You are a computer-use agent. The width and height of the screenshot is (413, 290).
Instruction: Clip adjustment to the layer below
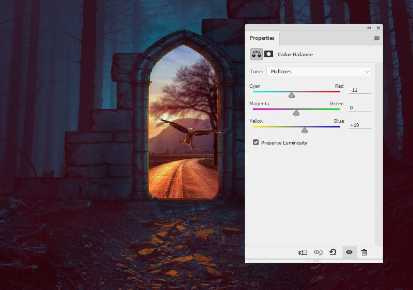click(x=303, y=252)
